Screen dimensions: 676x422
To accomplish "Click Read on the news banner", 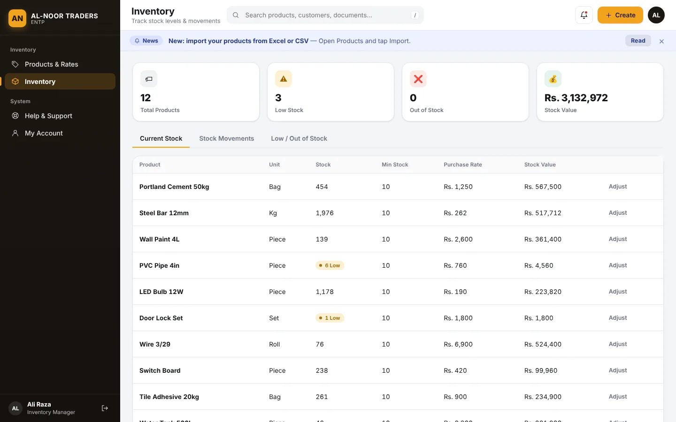I will click(x=638, y=41).
